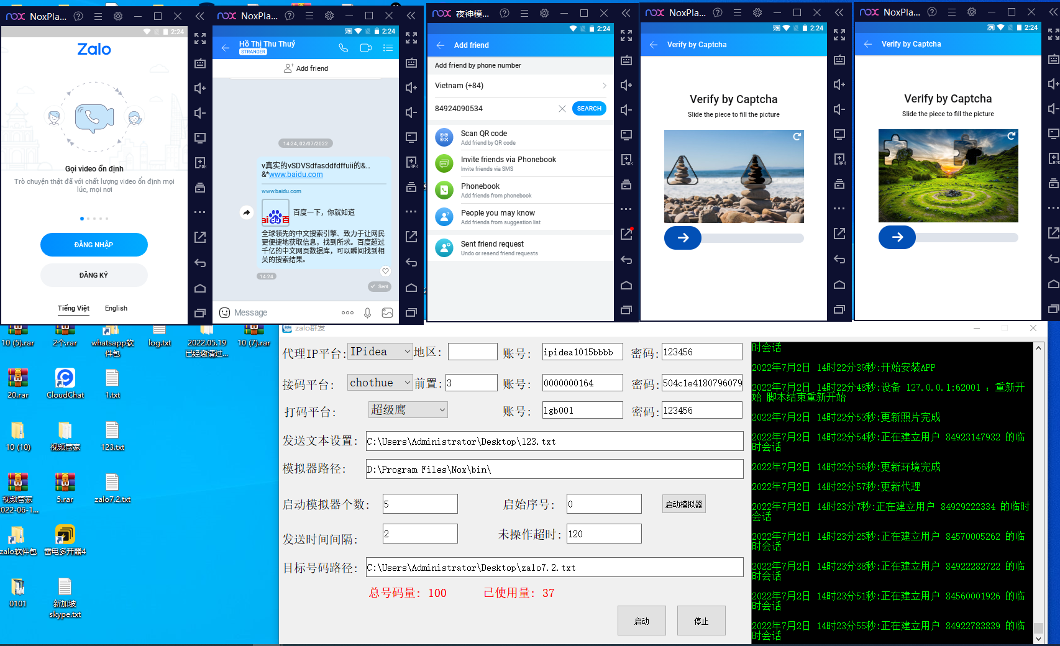
Task: Open 代理IP平台 IPidea dropdown
Action: [x=380, y=352]
